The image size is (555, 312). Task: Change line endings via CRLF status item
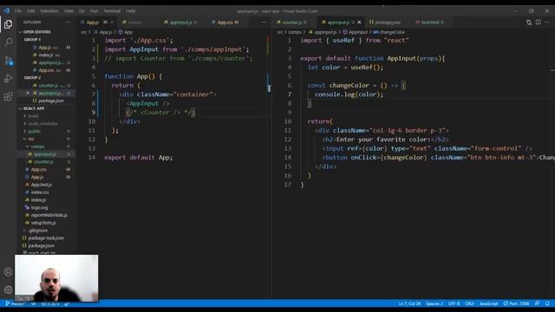click(x=469, y=303)
